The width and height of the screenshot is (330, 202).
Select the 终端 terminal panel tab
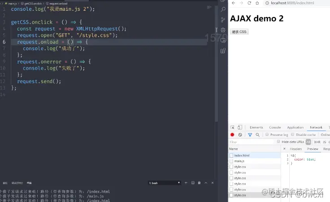pos(29,183)
